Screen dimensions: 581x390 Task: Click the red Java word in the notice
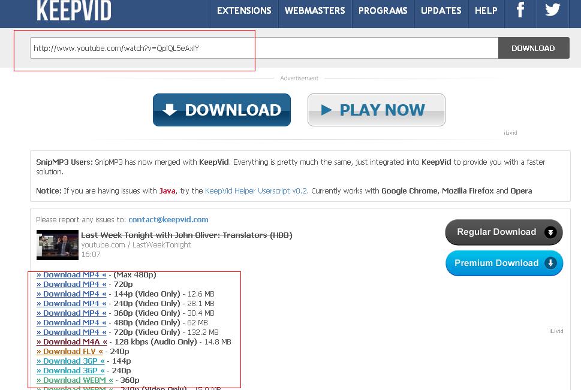(167, 191)
